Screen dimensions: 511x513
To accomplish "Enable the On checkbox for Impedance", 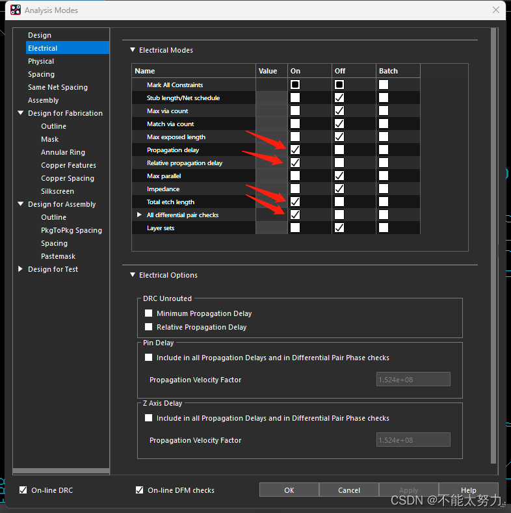I will click(x=295, y=189).
